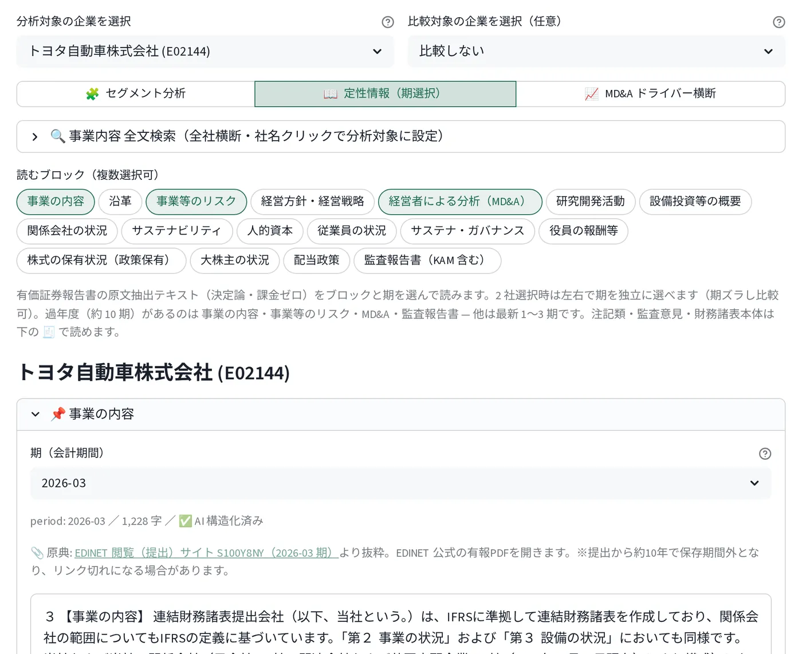Image resolution: width=802 pixels, height=654 pixels.
Task: Select the 関係会社の状況 chip
Action: pyautogui.click(x=67, y=231)
